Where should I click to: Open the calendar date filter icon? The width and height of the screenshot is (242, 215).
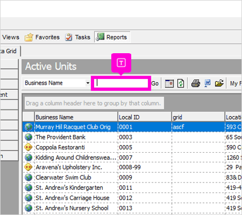(169, 83)
